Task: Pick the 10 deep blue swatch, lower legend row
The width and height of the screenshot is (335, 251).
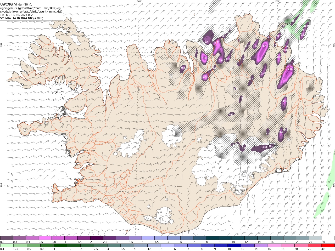Action: coord(234,245)
